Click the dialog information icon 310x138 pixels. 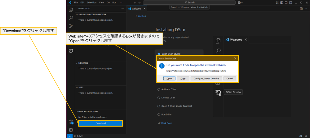(x=162, y=66)
